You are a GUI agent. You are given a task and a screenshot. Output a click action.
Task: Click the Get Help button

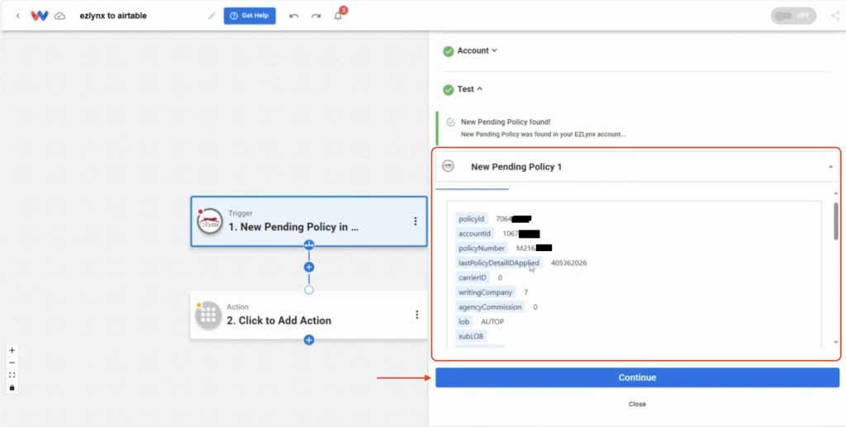click(x=250, y=16)
